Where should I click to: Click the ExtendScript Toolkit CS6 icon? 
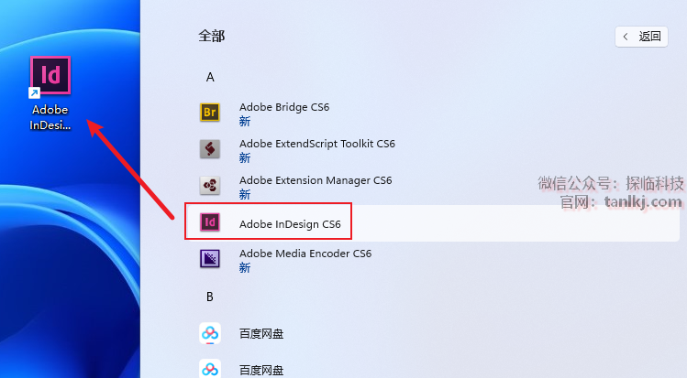(x=210, y=149)
